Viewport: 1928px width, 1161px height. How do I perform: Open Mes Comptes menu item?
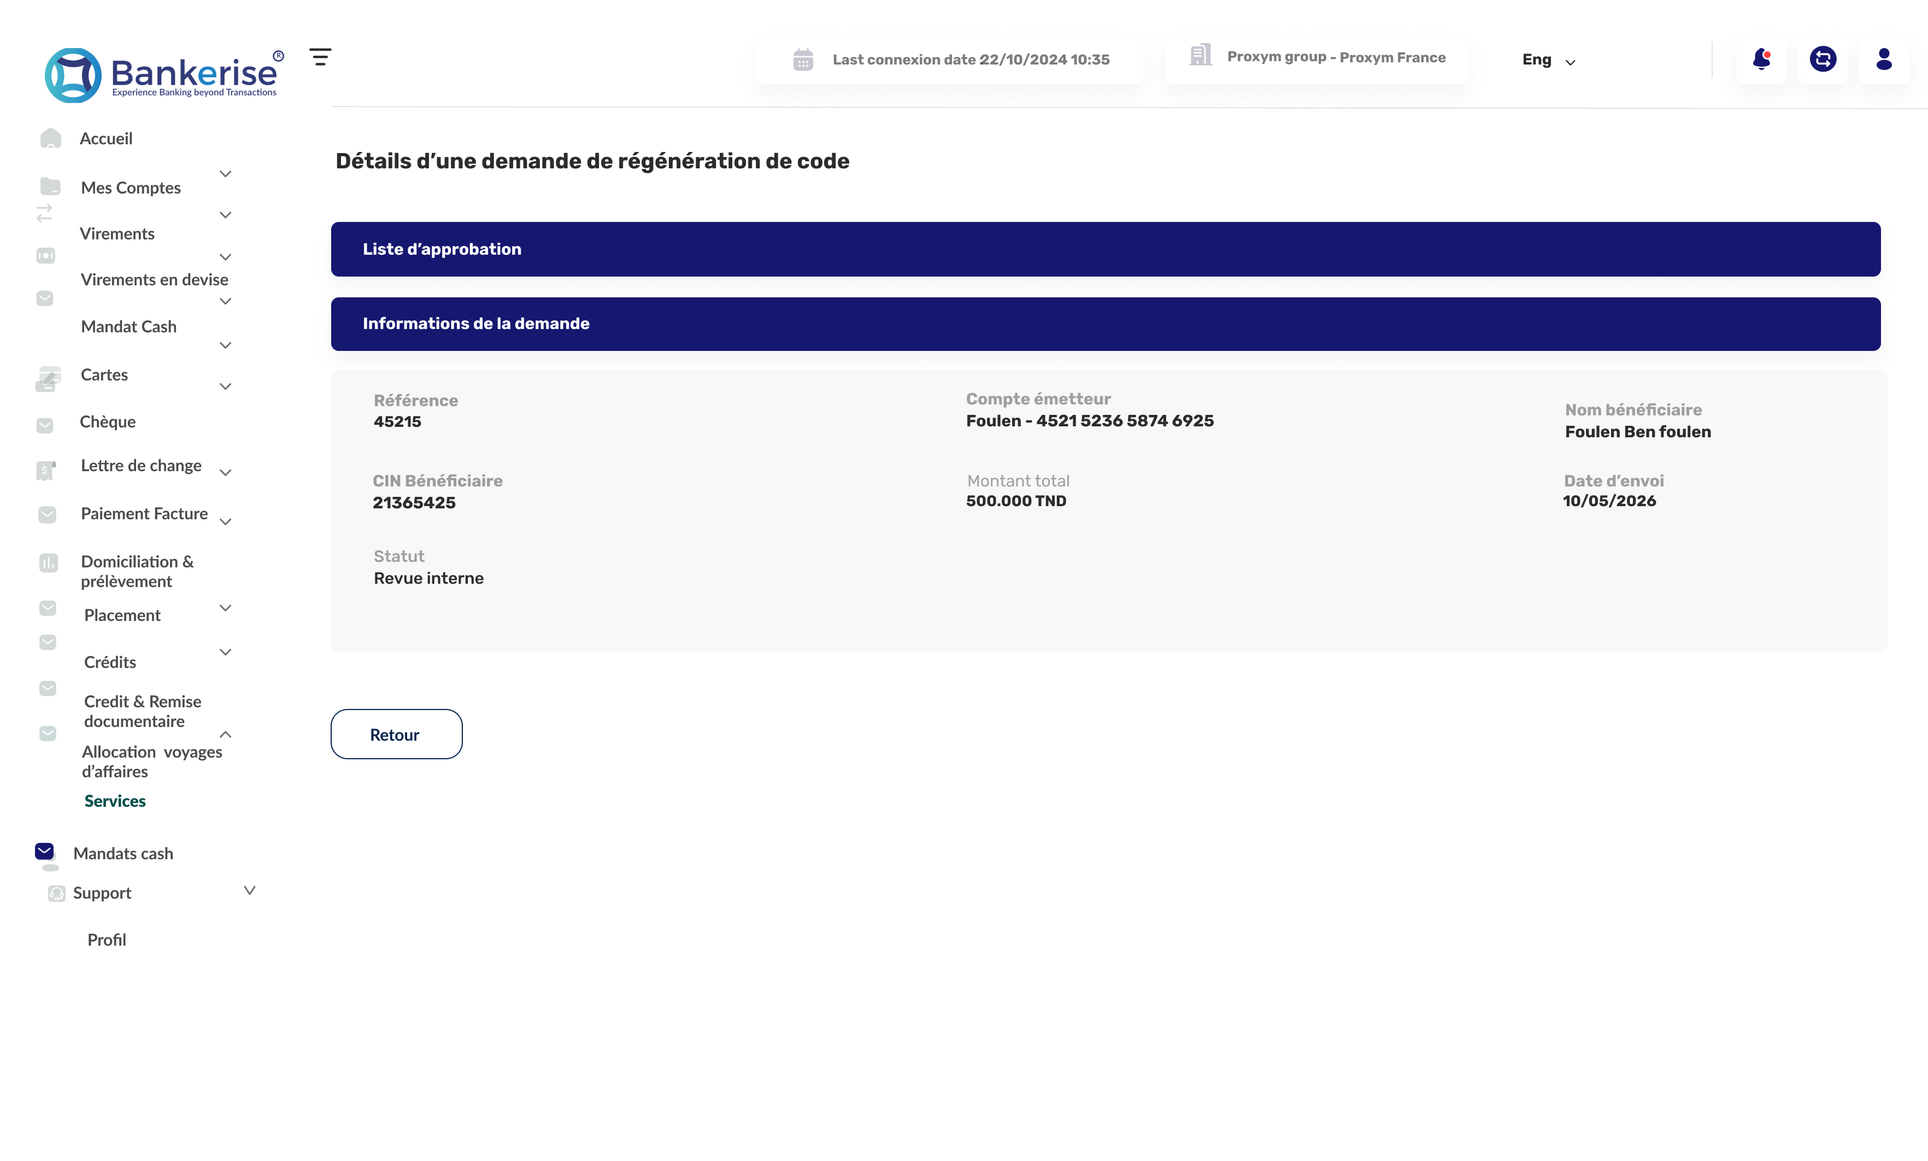131,188
